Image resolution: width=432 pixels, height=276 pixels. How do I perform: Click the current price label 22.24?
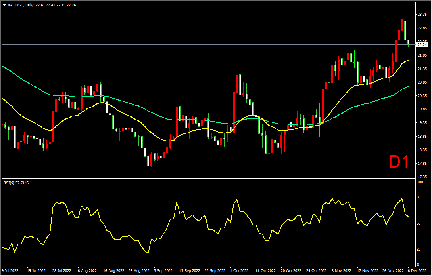[422, 44]
